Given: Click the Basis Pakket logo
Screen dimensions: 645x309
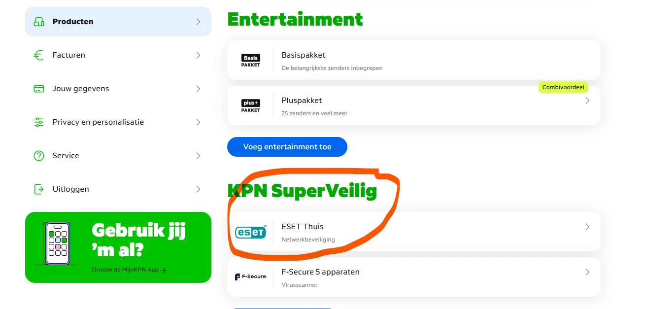Looking at the screenshot, I should tap(250, 61).
